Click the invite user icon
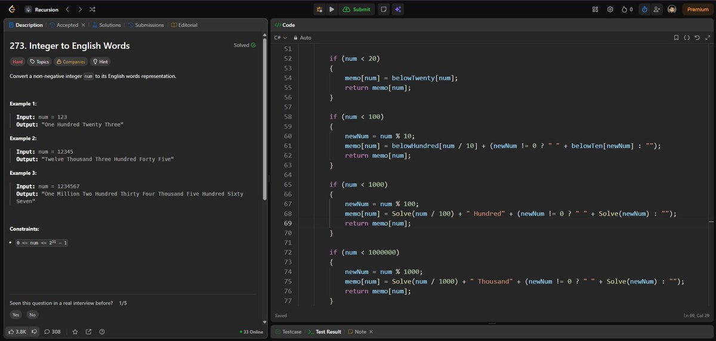Viewport: 716px width, 341px height. point(658,10)
